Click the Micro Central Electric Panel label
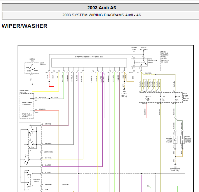The image size is (199, 192). tap(165, 57)
